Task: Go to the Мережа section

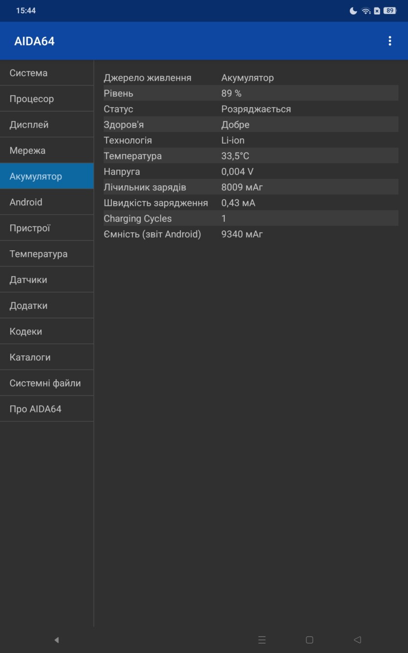Action: 47,151
